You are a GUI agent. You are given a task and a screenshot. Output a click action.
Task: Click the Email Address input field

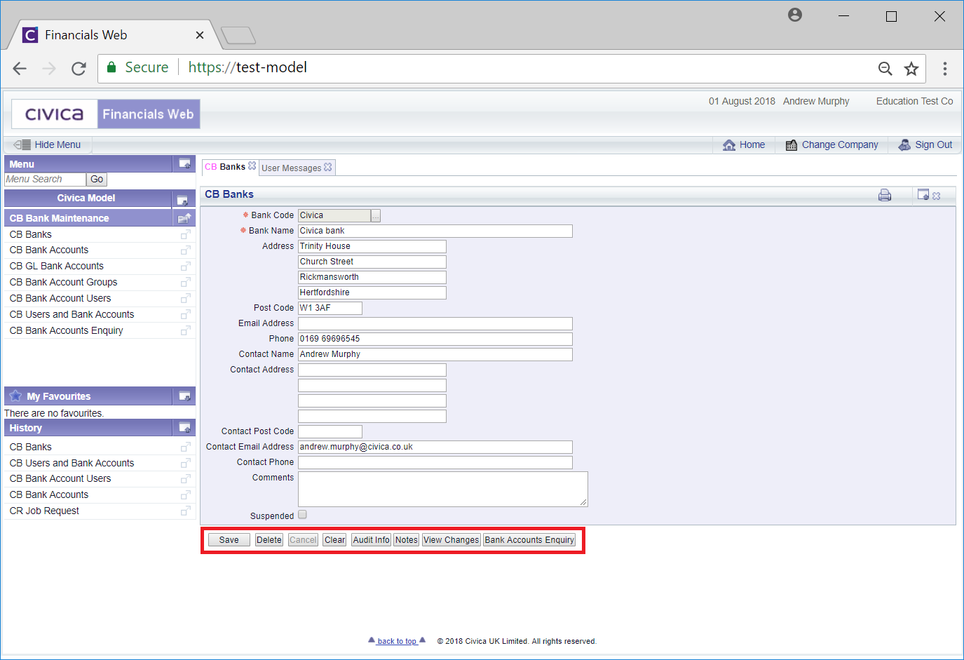[435, 324]
